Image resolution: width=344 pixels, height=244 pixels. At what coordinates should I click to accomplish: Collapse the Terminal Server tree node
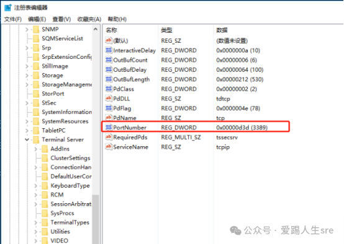click(x=27, y=139)
